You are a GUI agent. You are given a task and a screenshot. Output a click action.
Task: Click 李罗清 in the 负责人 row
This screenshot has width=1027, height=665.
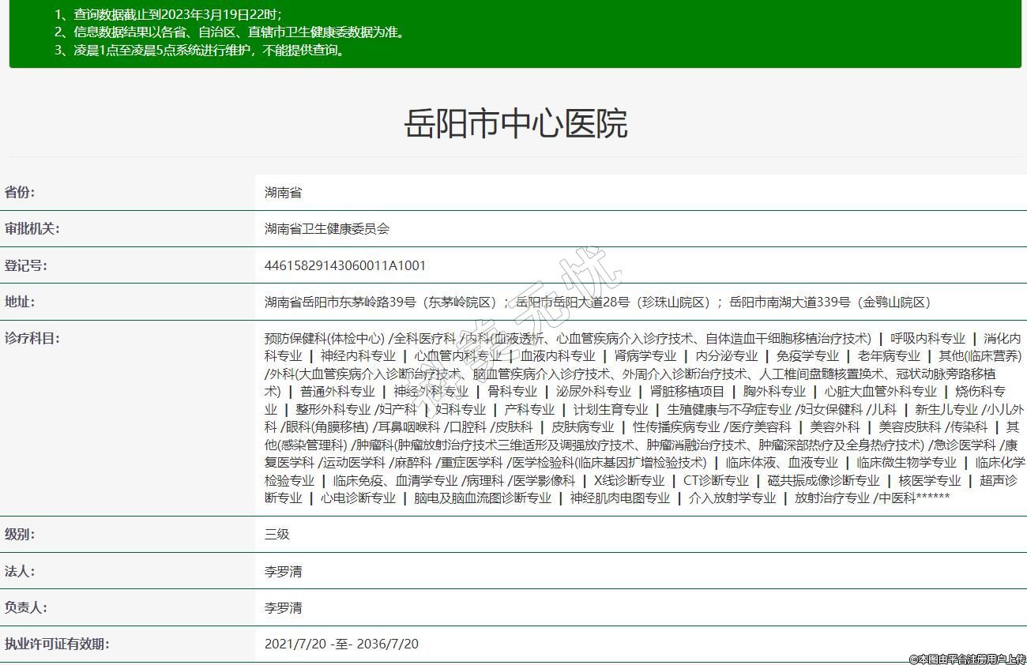pyautogui.click(x=283, y=607)
